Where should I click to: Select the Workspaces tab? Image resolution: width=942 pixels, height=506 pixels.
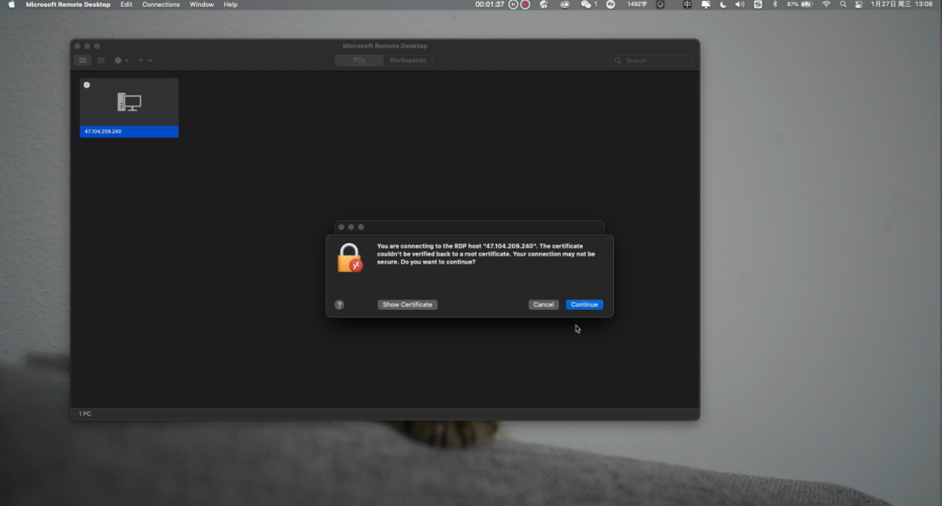click(x=407, y=60)
